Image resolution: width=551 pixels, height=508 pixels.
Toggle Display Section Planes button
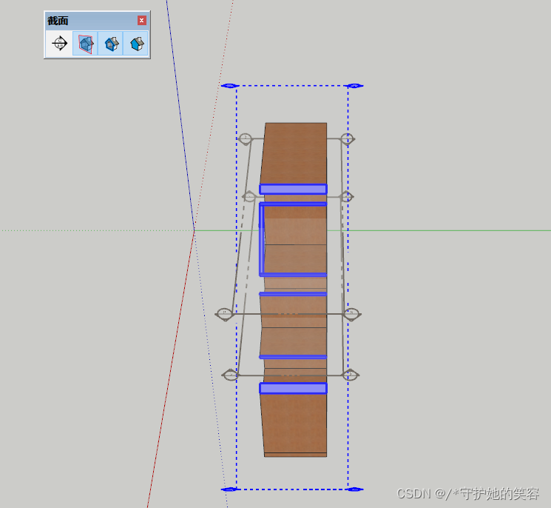pyautogui.click(x=85, y=44)
